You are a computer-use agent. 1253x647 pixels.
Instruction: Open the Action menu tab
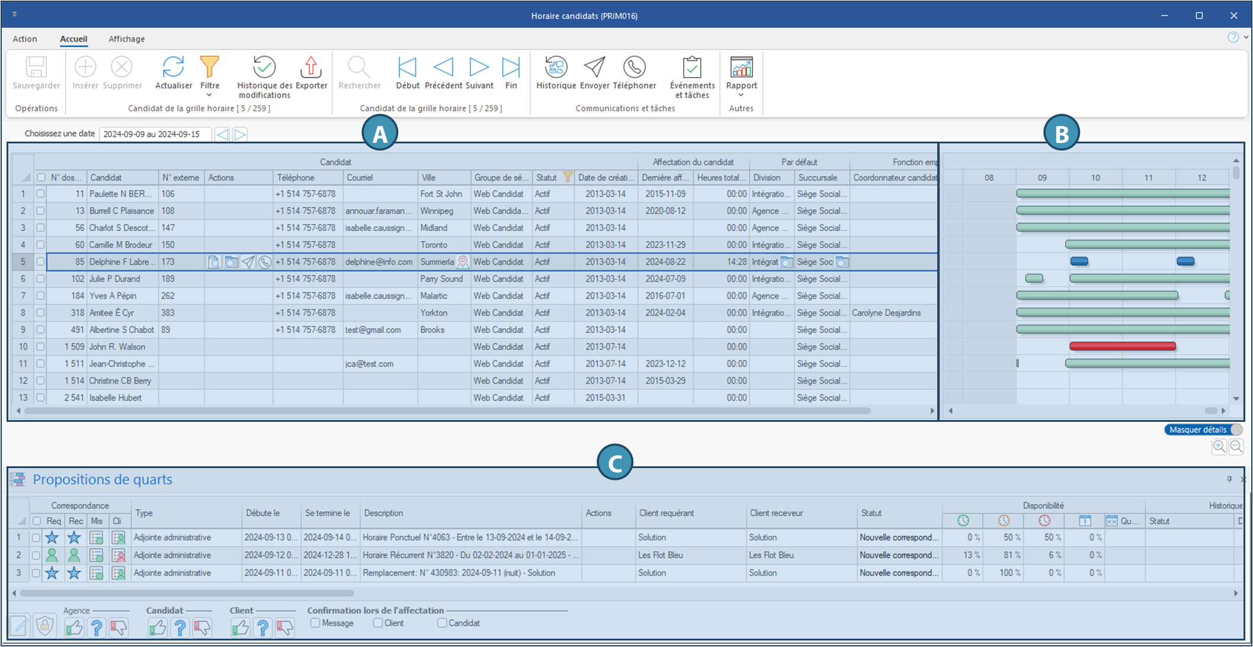click(25, 39)
